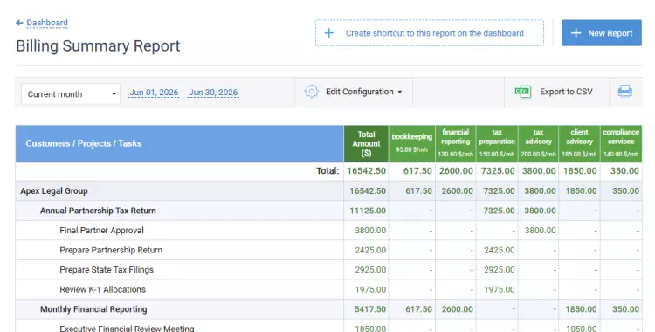This screenshot has height=332, width=655.
Task: Click the New Report button
Action: pyautogui.click(x=601, y=33)
